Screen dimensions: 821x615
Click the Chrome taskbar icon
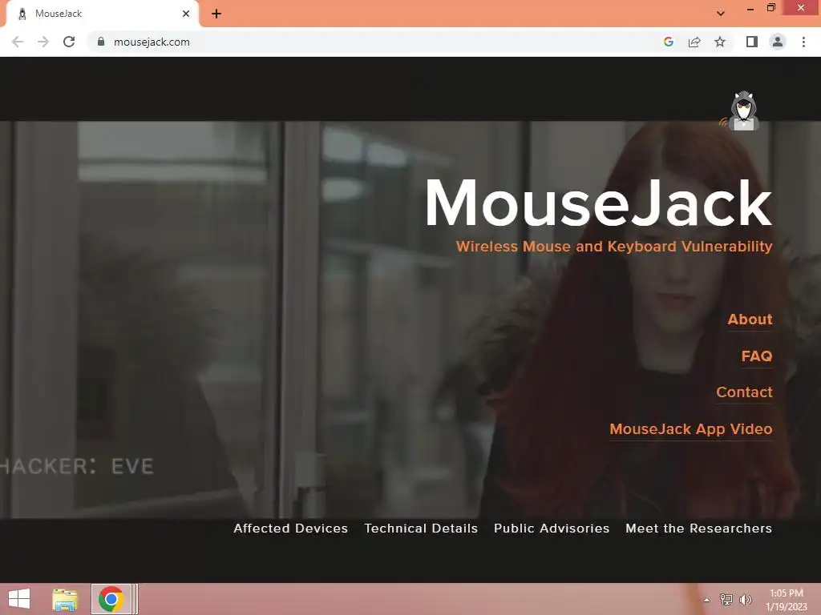pos(111,599)
